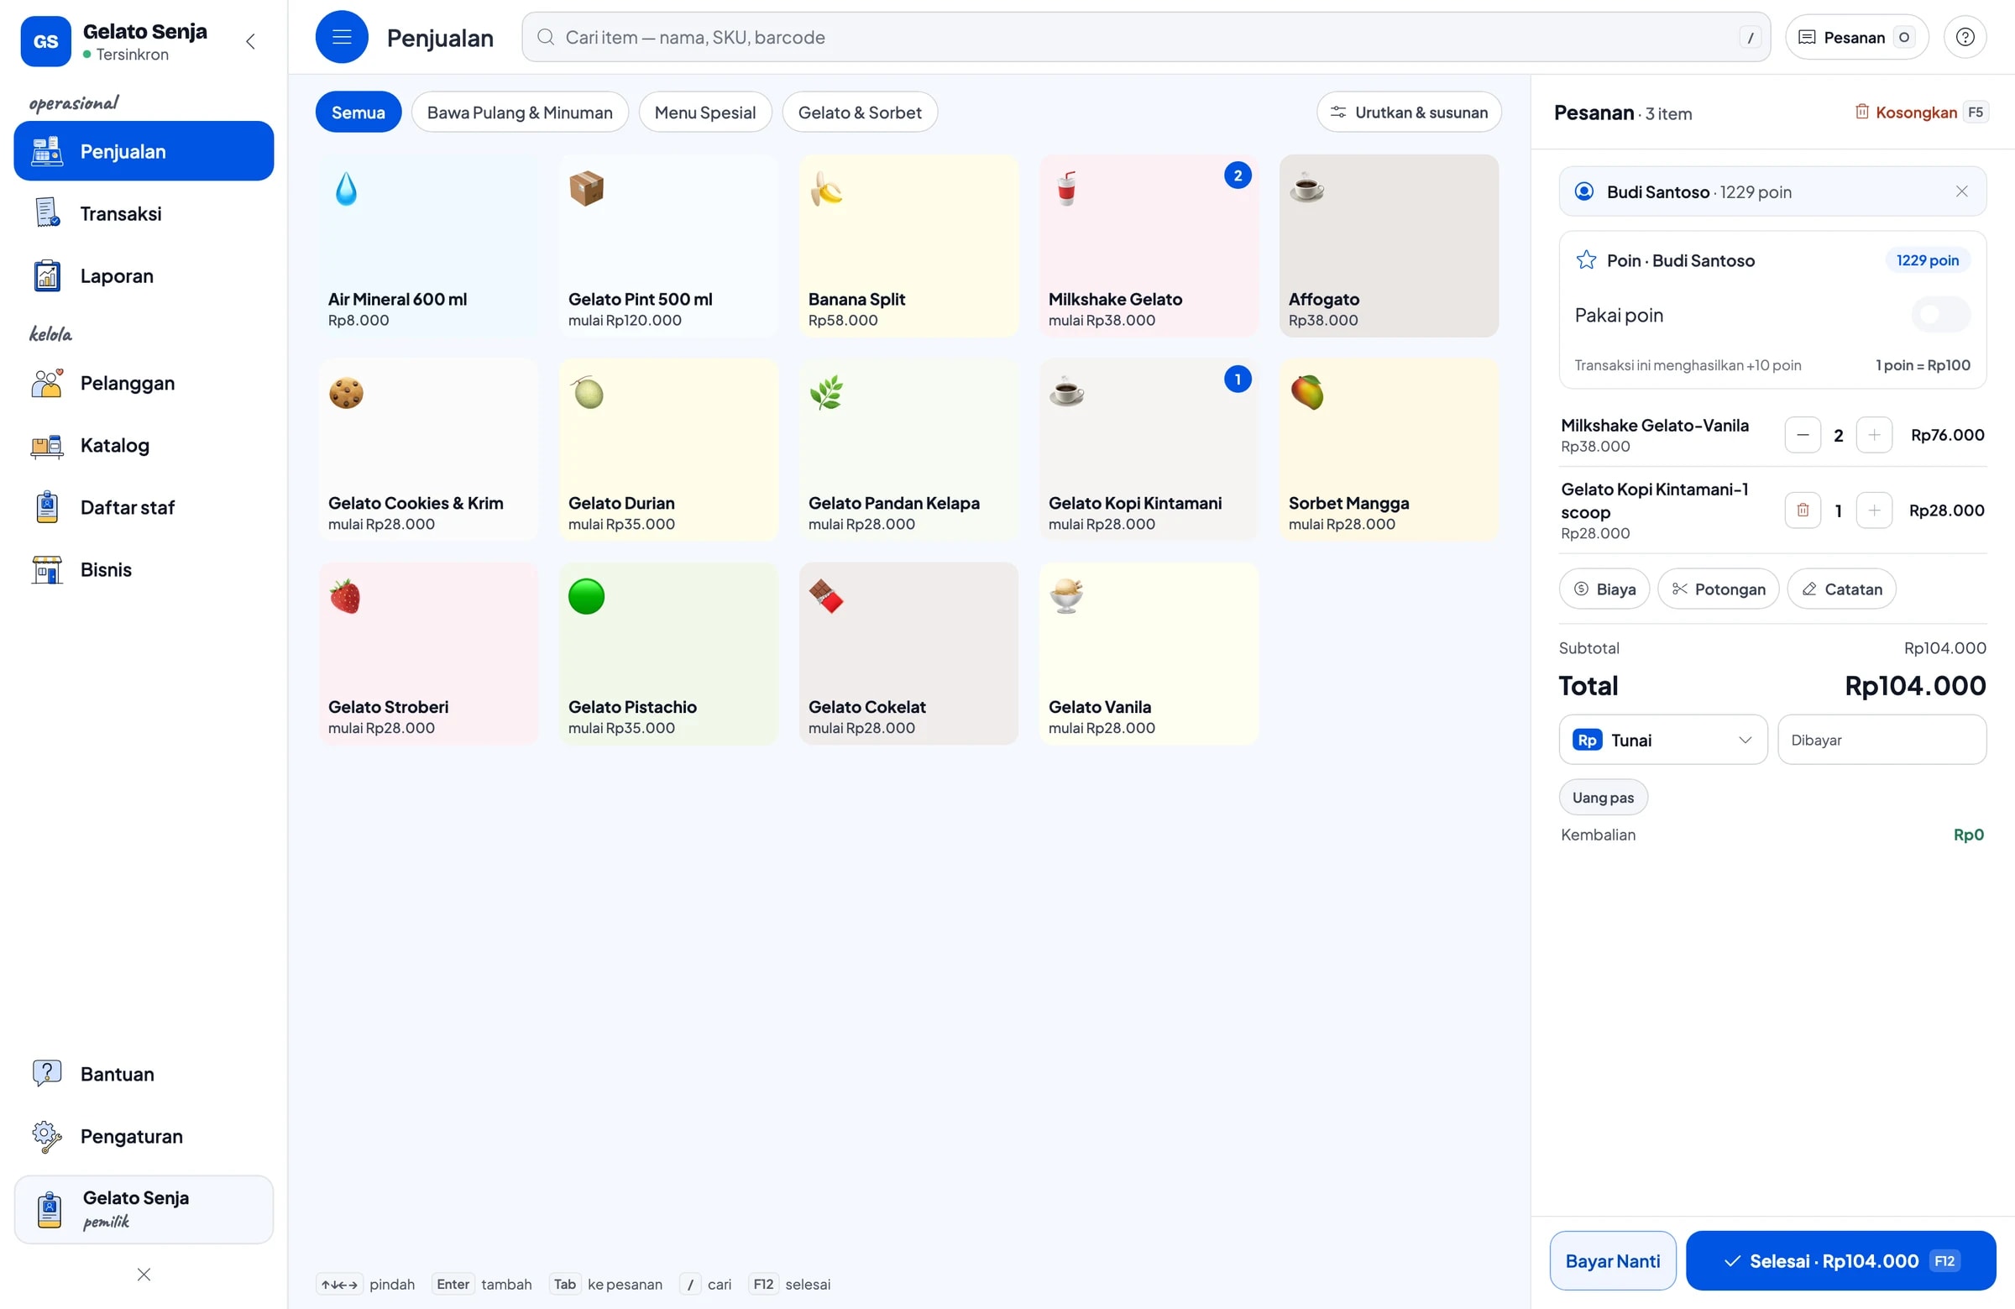Open the help question mark icon

(1965, 37)
